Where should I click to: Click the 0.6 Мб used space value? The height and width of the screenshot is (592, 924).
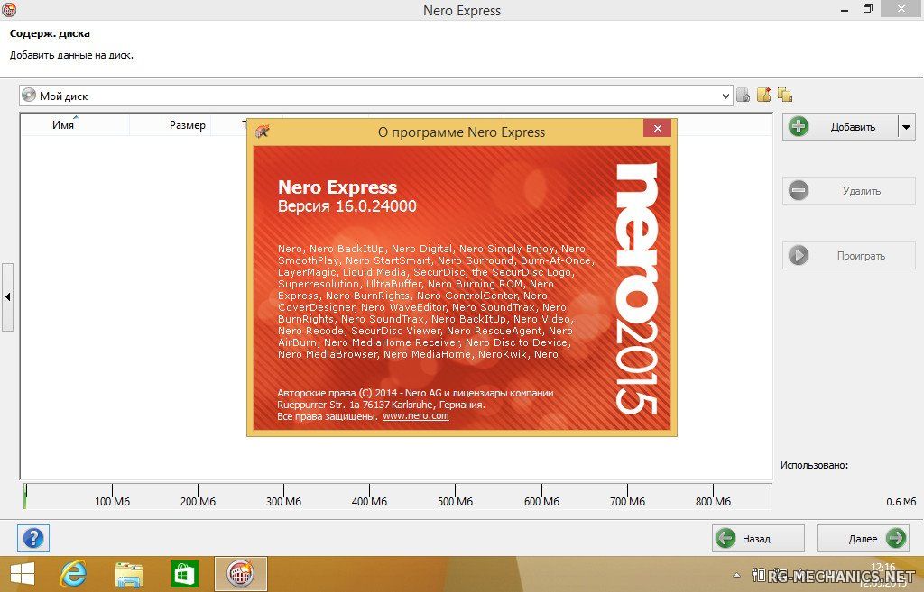(901, 502)
